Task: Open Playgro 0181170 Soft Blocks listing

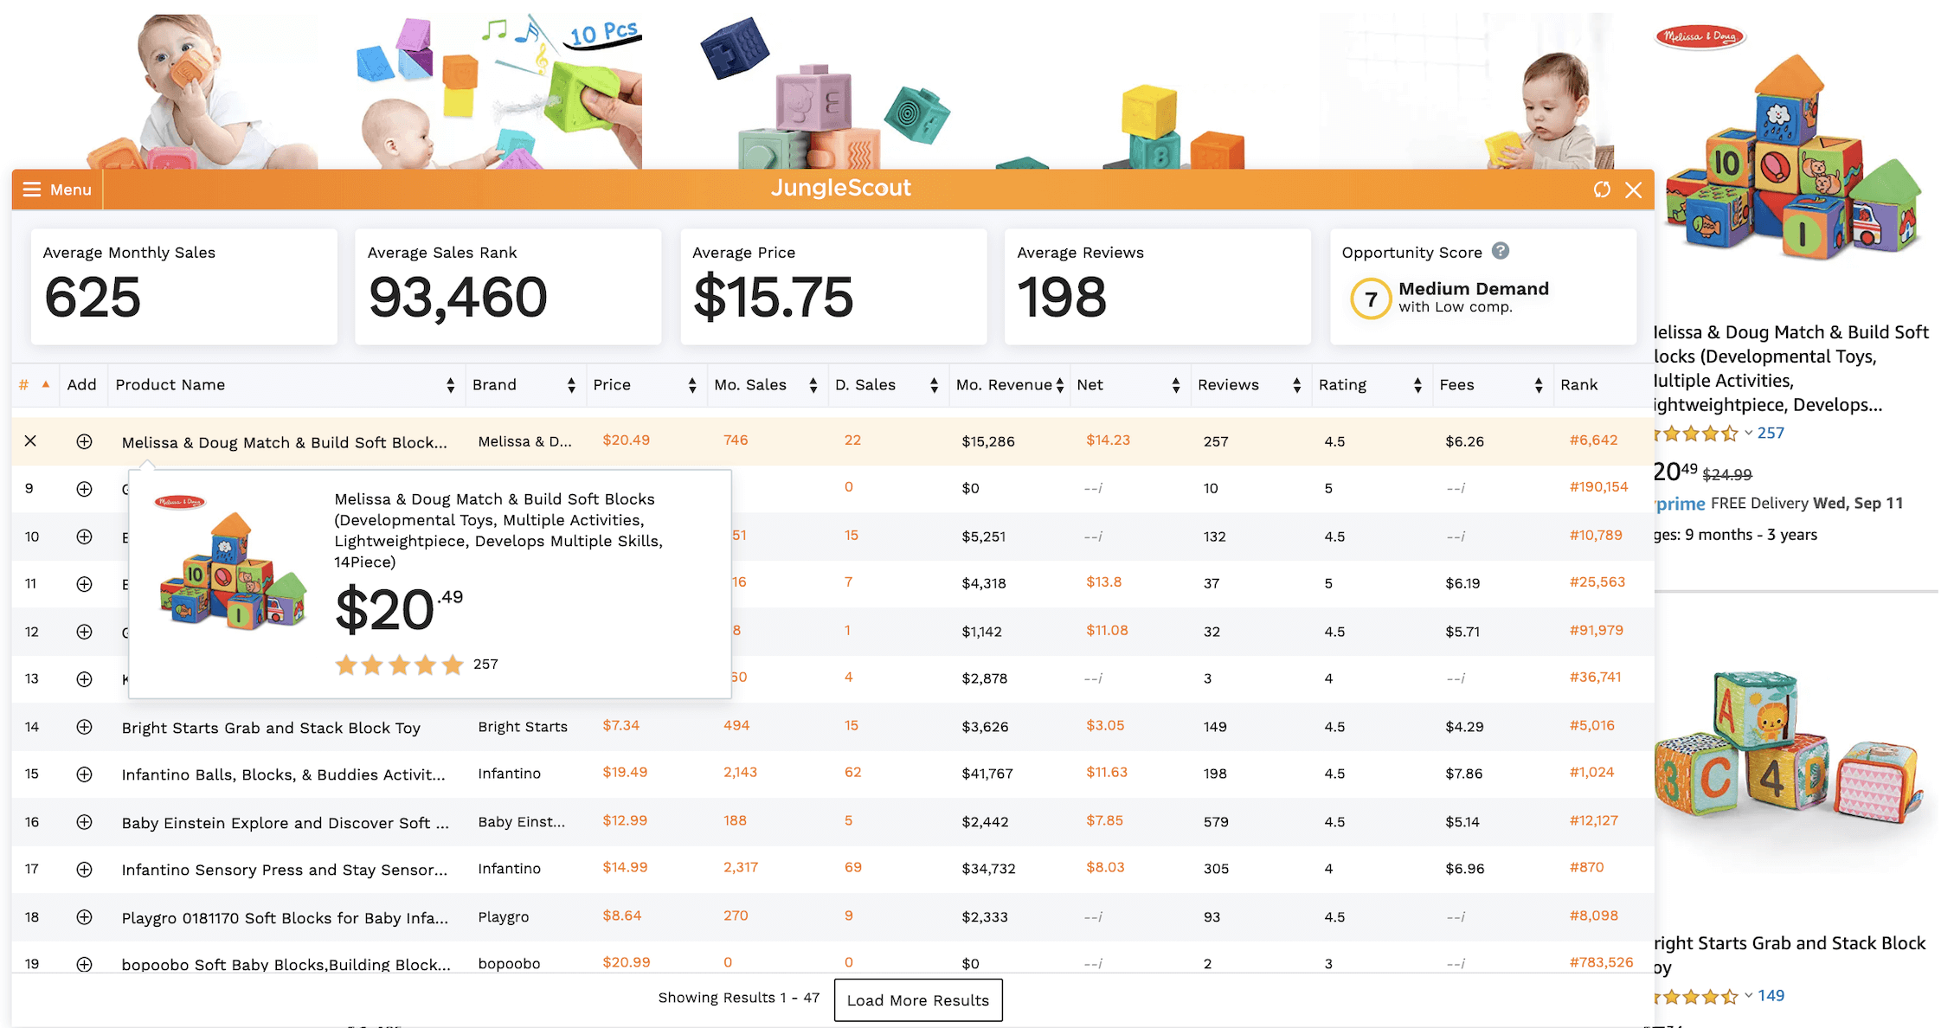Action: pos(286,918)
